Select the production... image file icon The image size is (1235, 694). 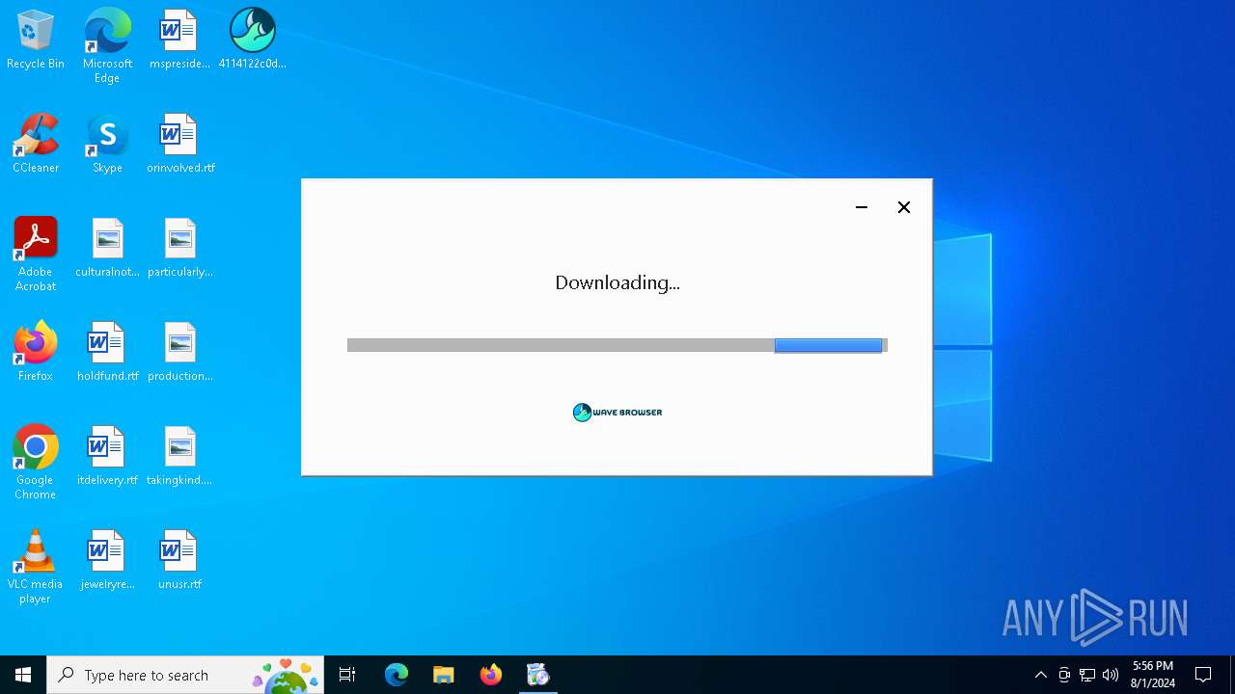tap(180, 353)
